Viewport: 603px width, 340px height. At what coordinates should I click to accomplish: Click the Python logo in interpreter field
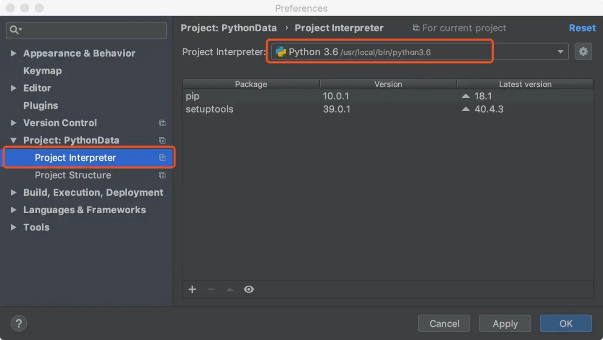tap(281, 51)
